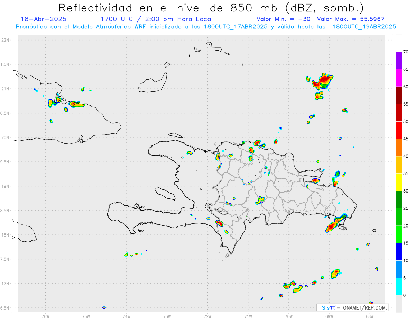Click the time label '1700 UTC / 2:00 pm Hora Local'
This screenshot has width=415, height=321.
(157, 19)
